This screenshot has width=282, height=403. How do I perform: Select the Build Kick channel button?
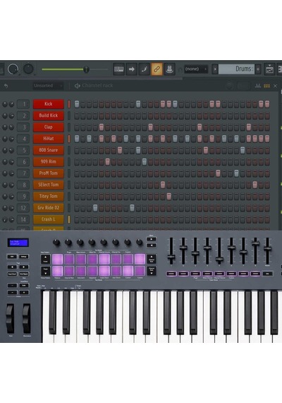point(49,116)
